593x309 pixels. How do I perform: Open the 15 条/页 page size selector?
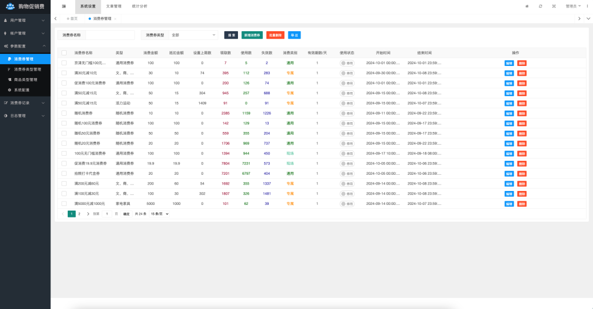tap(159, 214)
